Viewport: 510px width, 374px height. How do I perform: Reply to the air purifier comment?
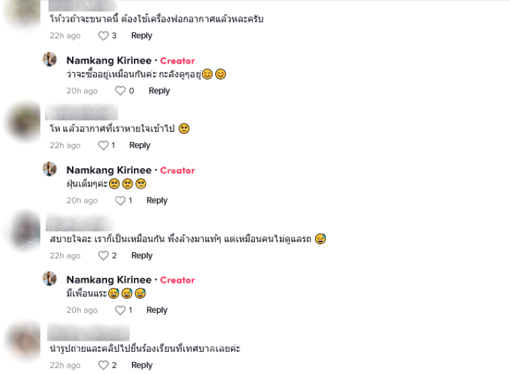pos(142,36)
